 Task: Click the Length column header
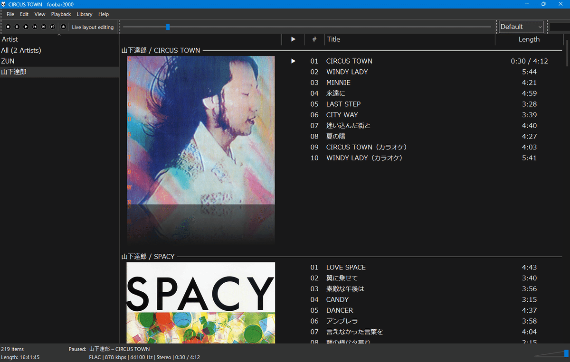click(529, 39)
